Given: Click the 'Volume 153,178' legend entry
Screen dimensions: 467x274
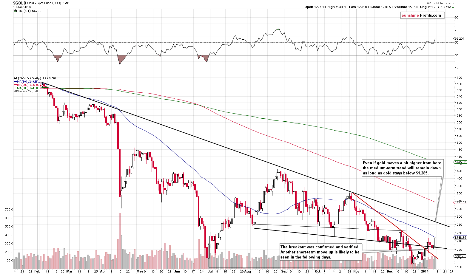Looking at the screenshot, I should coord(27,91).
